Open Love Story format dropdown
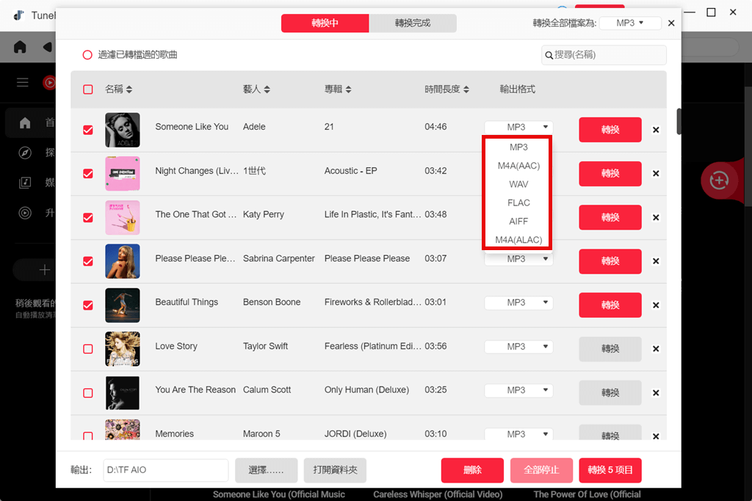752x501 pixels. (518, 346)
